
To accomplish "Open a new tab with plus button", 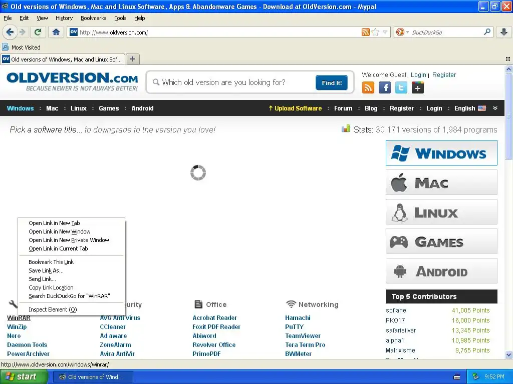I will pos(132,59).
